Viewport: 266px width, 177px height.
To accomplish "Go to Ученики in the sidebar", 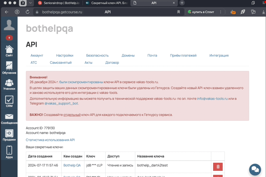I will 9,84.
